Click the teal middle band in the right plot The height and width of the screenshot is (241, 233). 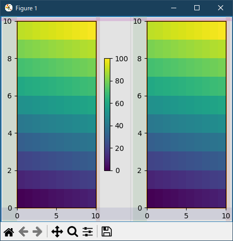click(187, 105)
